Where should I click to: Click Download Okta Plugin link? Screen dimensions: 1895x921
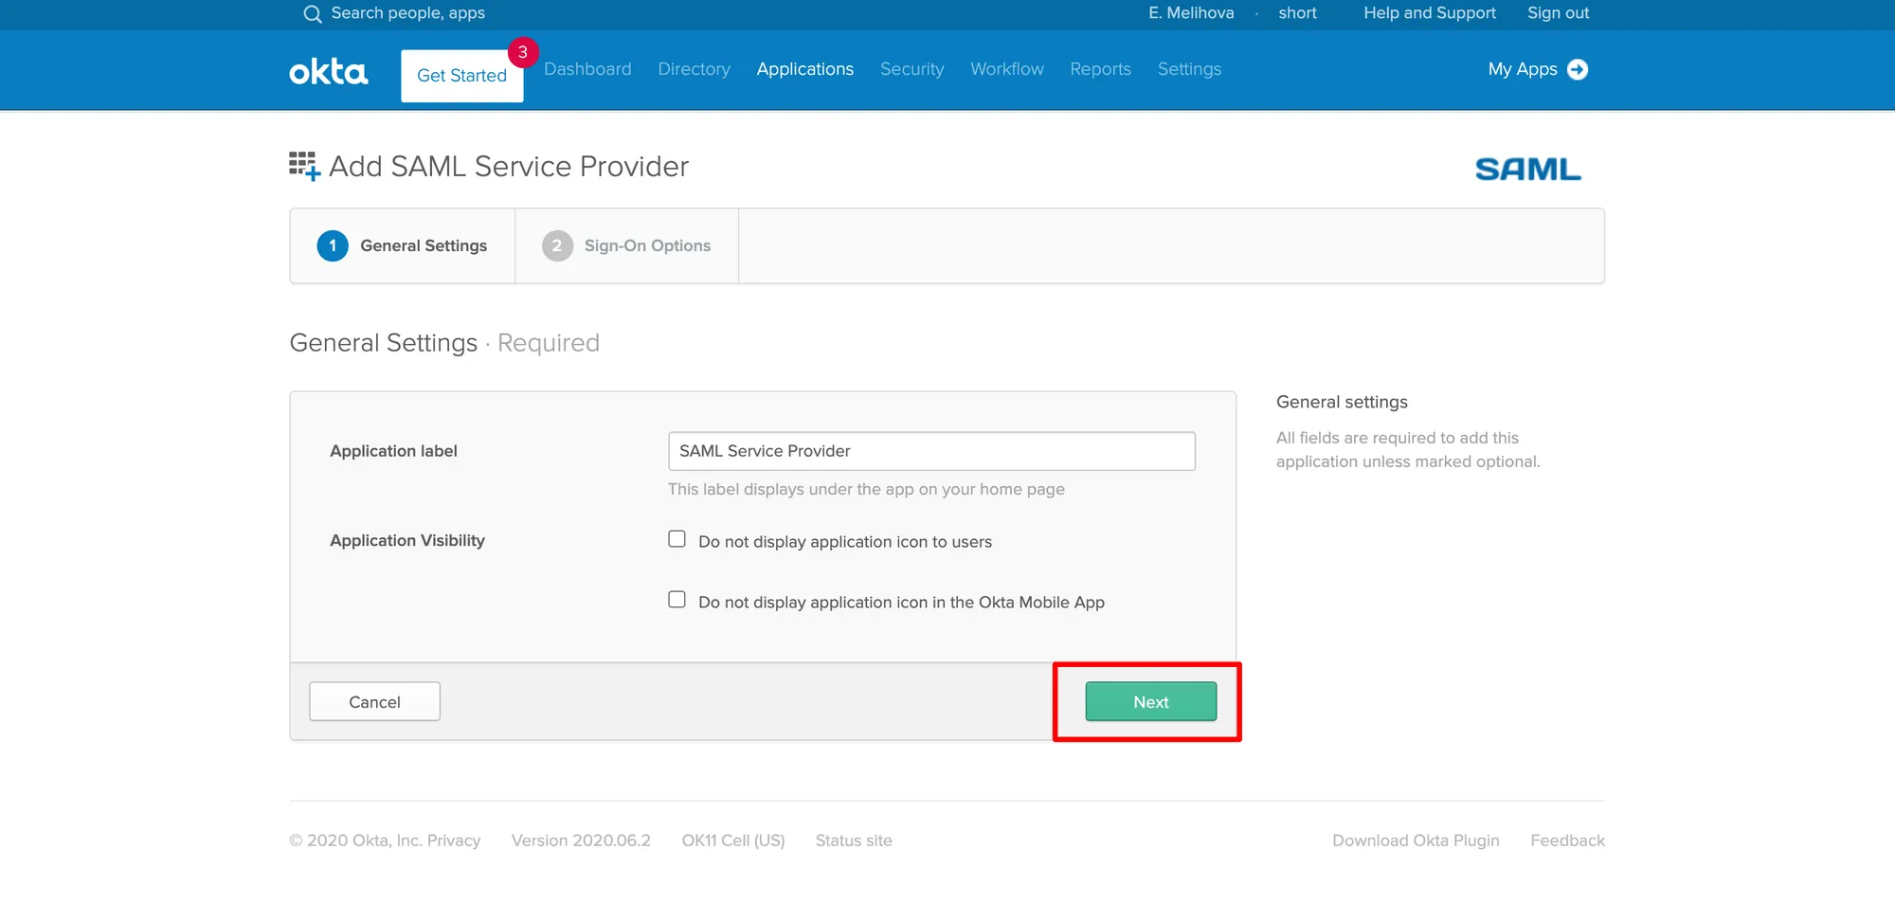[1416, 840]
